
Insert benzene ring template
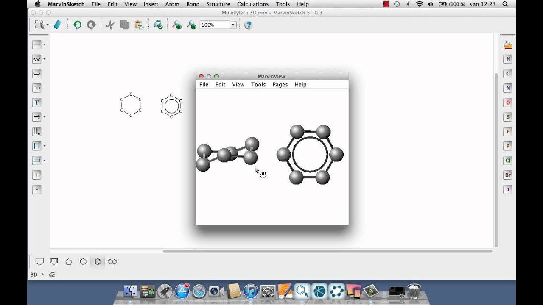tap(98, 262)
